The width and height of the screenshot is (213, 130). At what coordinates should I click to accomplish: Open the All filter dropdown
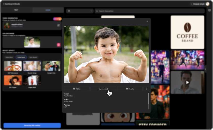(x=80, y=11)
